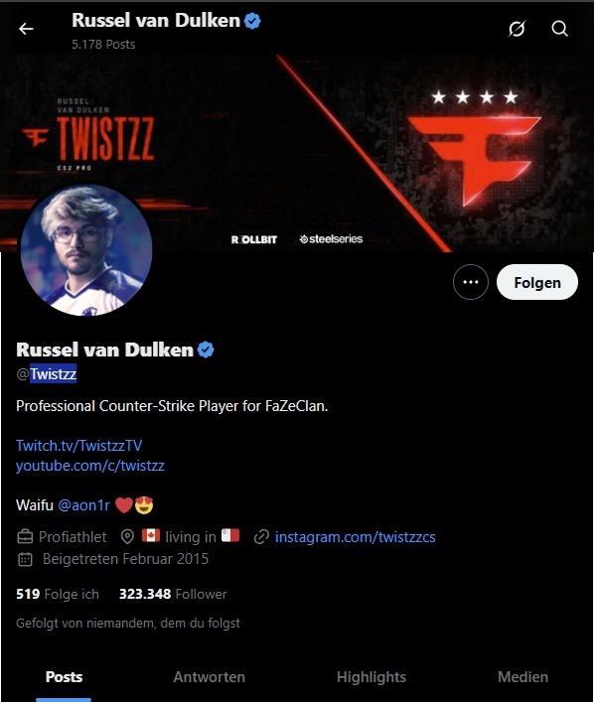Click the verified badge beside the header name

pyautogui.click(x=252, y=21)
